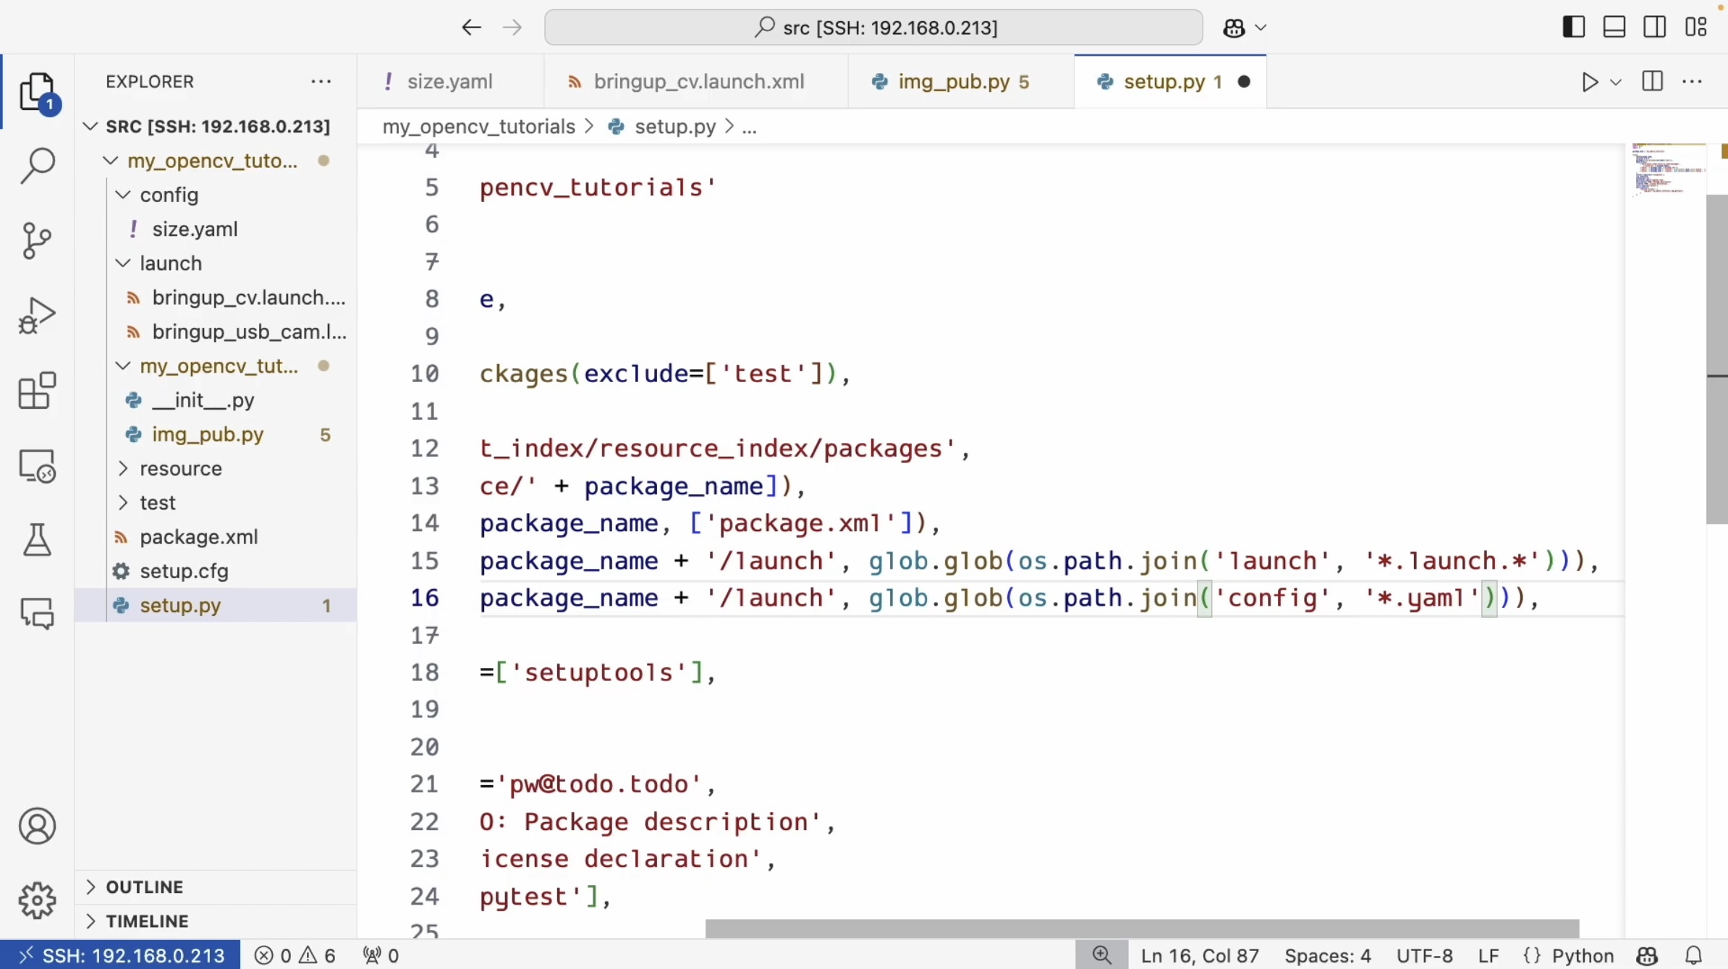Click the SSH: 192.168.0.213 remote indicator
The image size is (1728, 969).
pos(120,955)
